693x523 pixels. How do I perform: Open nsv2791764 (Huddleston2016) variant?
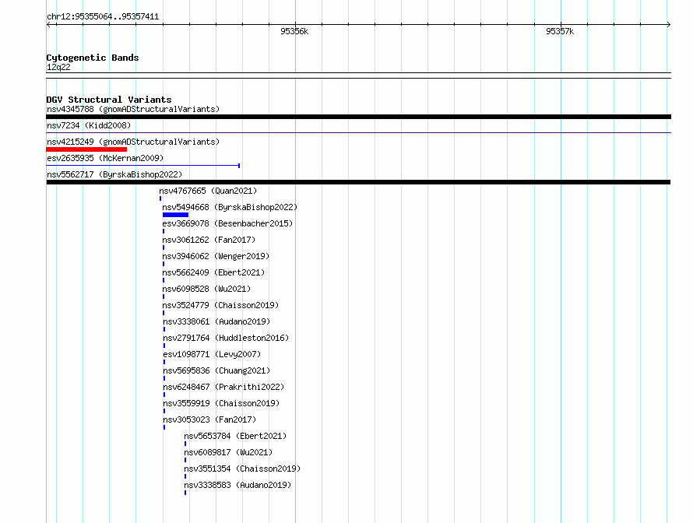(x=226, y=338)
